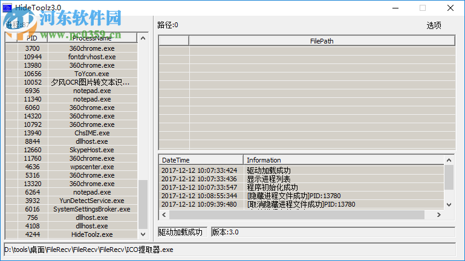Select 360chrome.exe with PID 13980
The image size is (465, 261).
pos(71,65)
